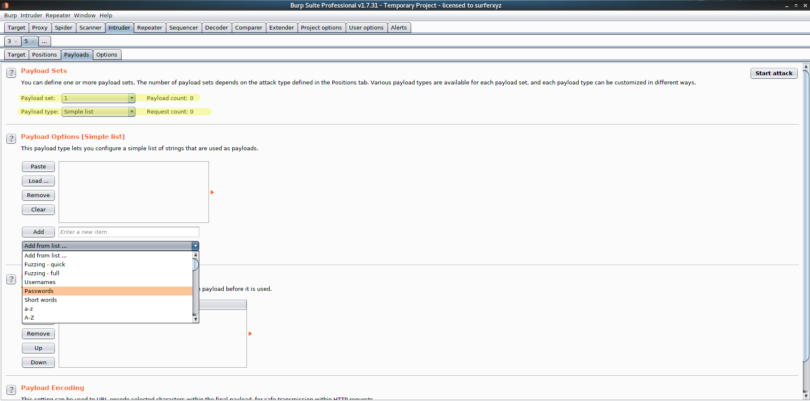Select lowercase a-z list entry
Viewport: 810px width, 401px height.
107,309
